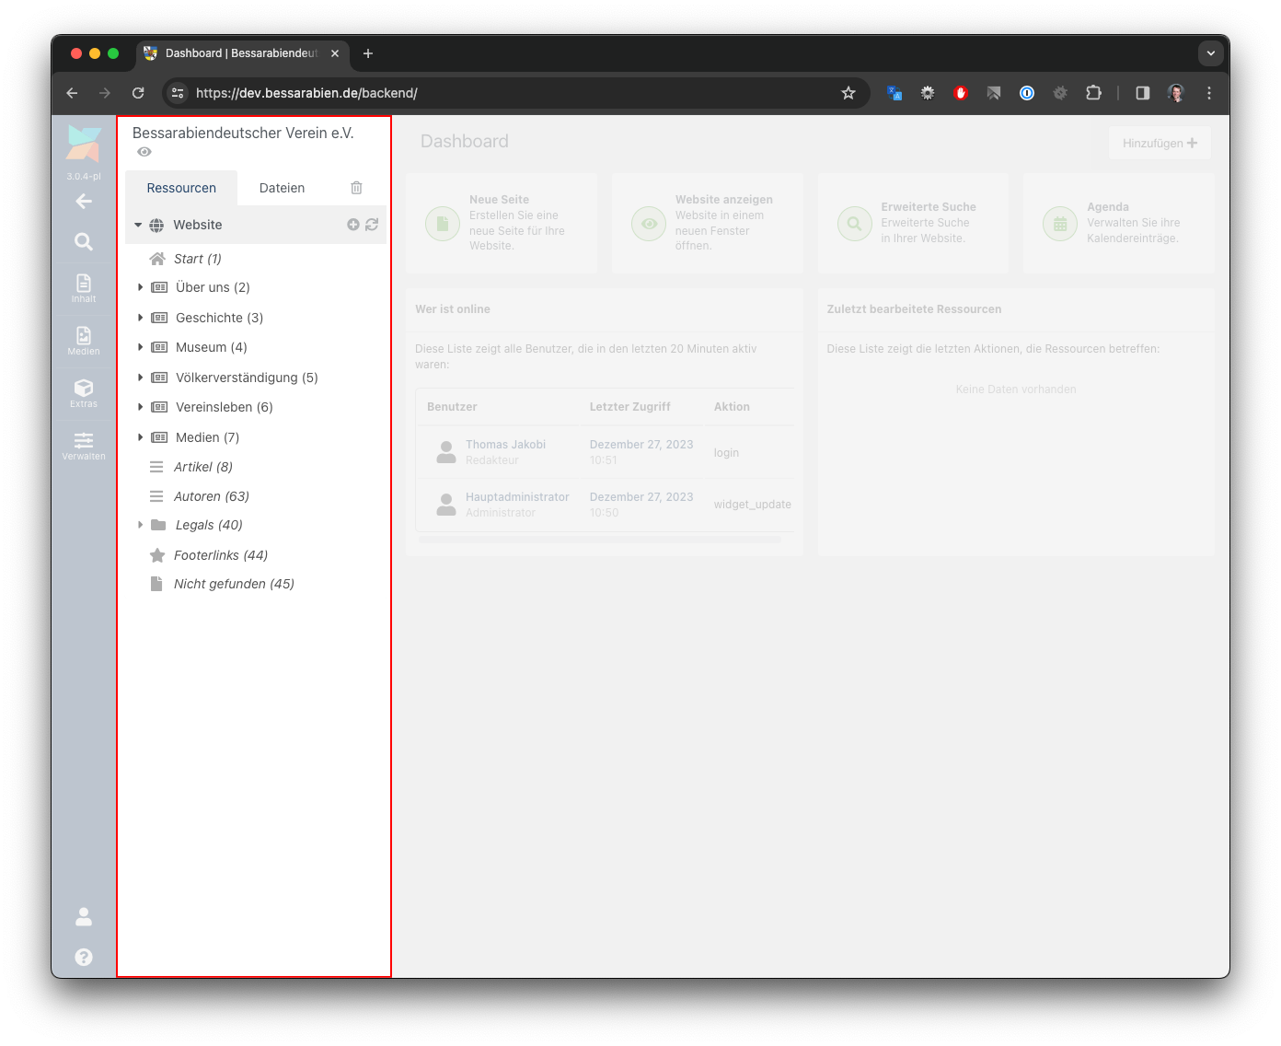This screenshot has width=1281, height=1046.
Task: Open help via question mark icon
Action: [84, 957]
